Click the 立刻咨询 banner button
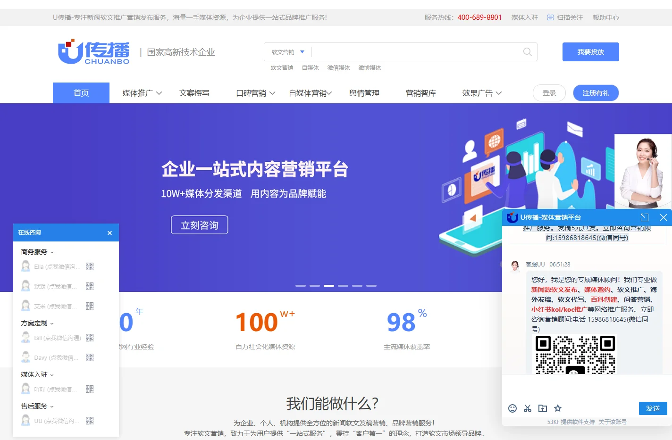 [200, 225]
